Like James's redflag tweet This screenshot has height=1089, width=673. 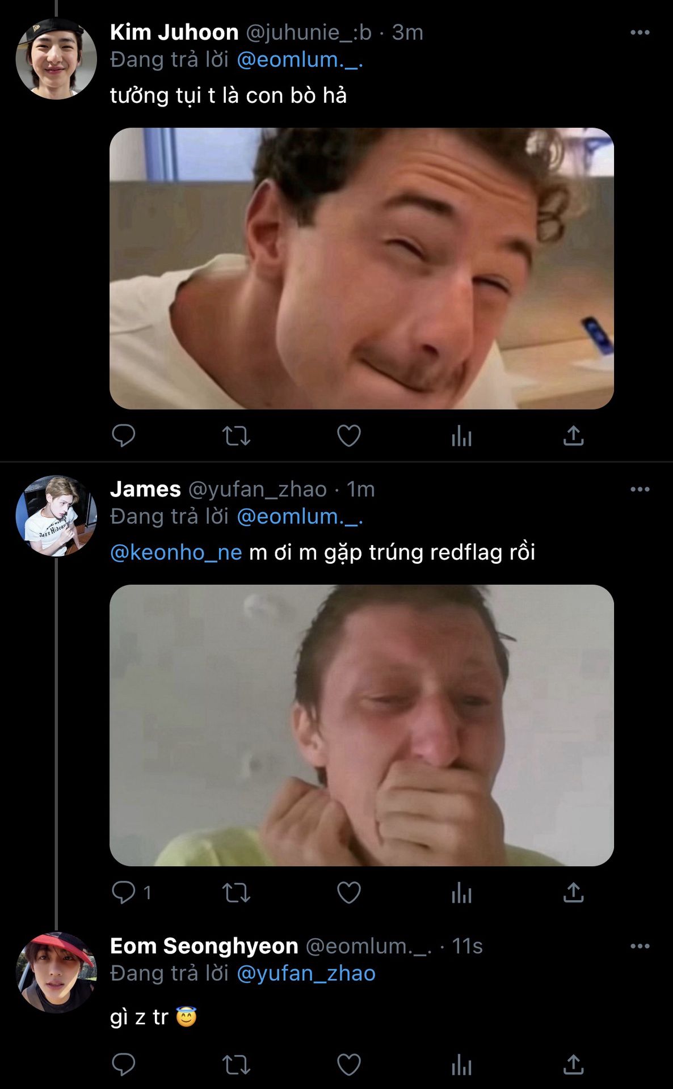pyautogui.click(x=348, y=893)
